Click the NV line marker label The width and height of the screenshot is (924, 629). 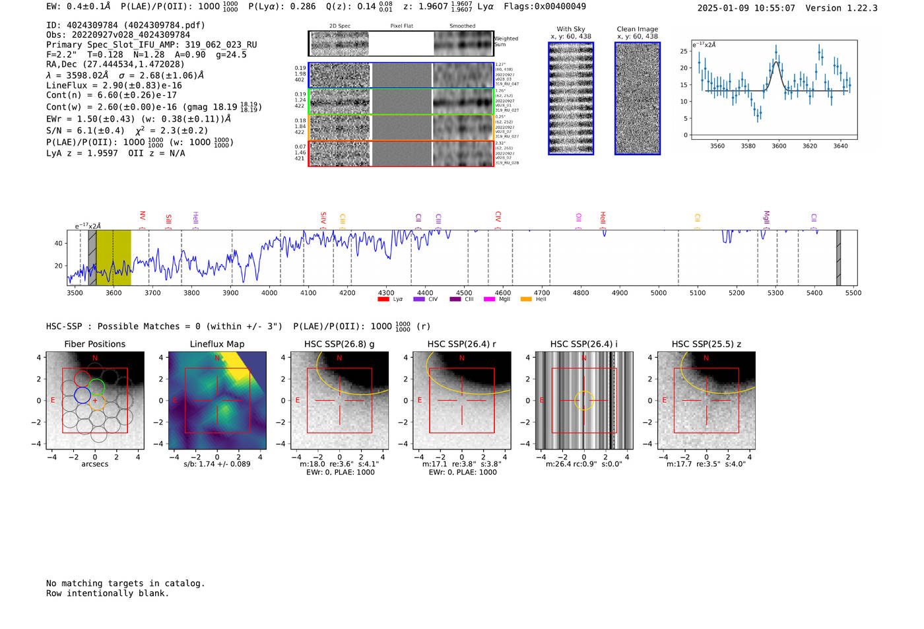[143, 216]
